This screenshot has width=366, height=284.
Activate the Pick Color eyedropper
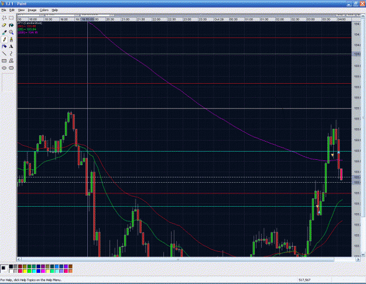pos(4,32)
